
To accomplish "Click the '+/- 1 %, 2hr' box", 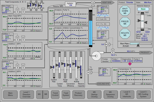I will tap(103, 24).
